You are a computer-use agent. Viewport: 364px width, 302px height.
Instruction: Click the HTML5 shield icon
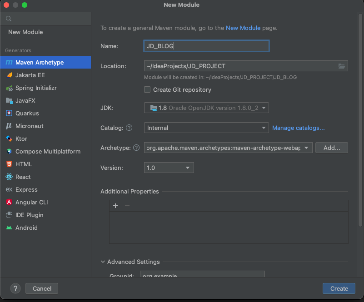pyautogui.click(x=9, y=164)
